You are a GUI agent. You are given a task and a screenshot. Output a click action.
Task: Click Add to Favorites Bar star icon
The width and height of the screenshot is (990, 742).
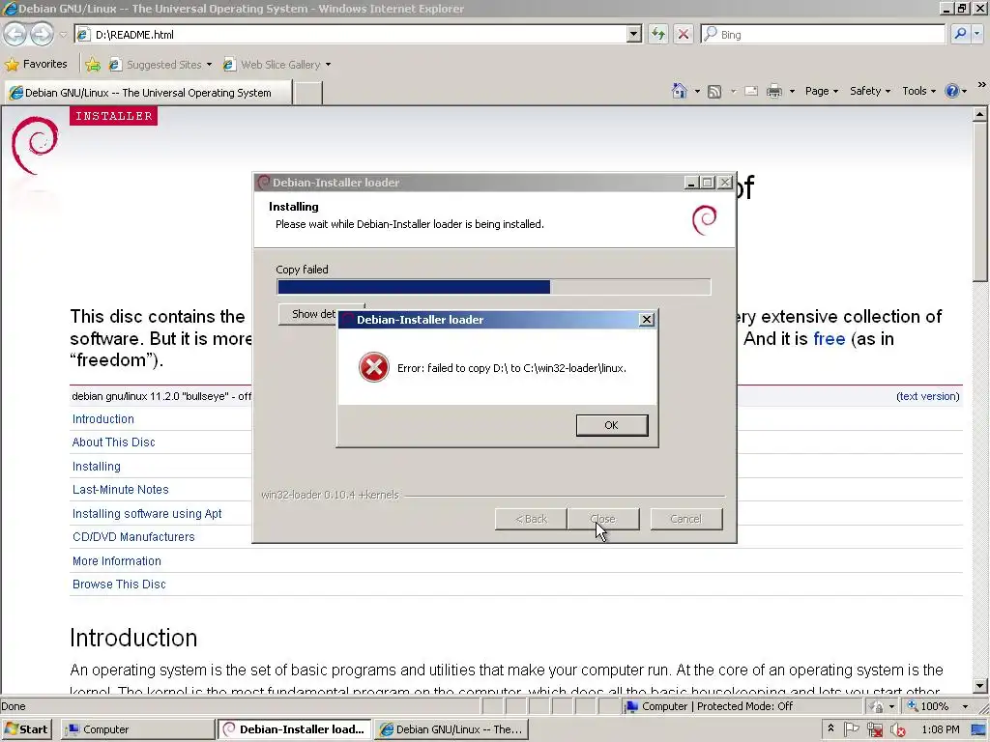(x=93, y=64)
